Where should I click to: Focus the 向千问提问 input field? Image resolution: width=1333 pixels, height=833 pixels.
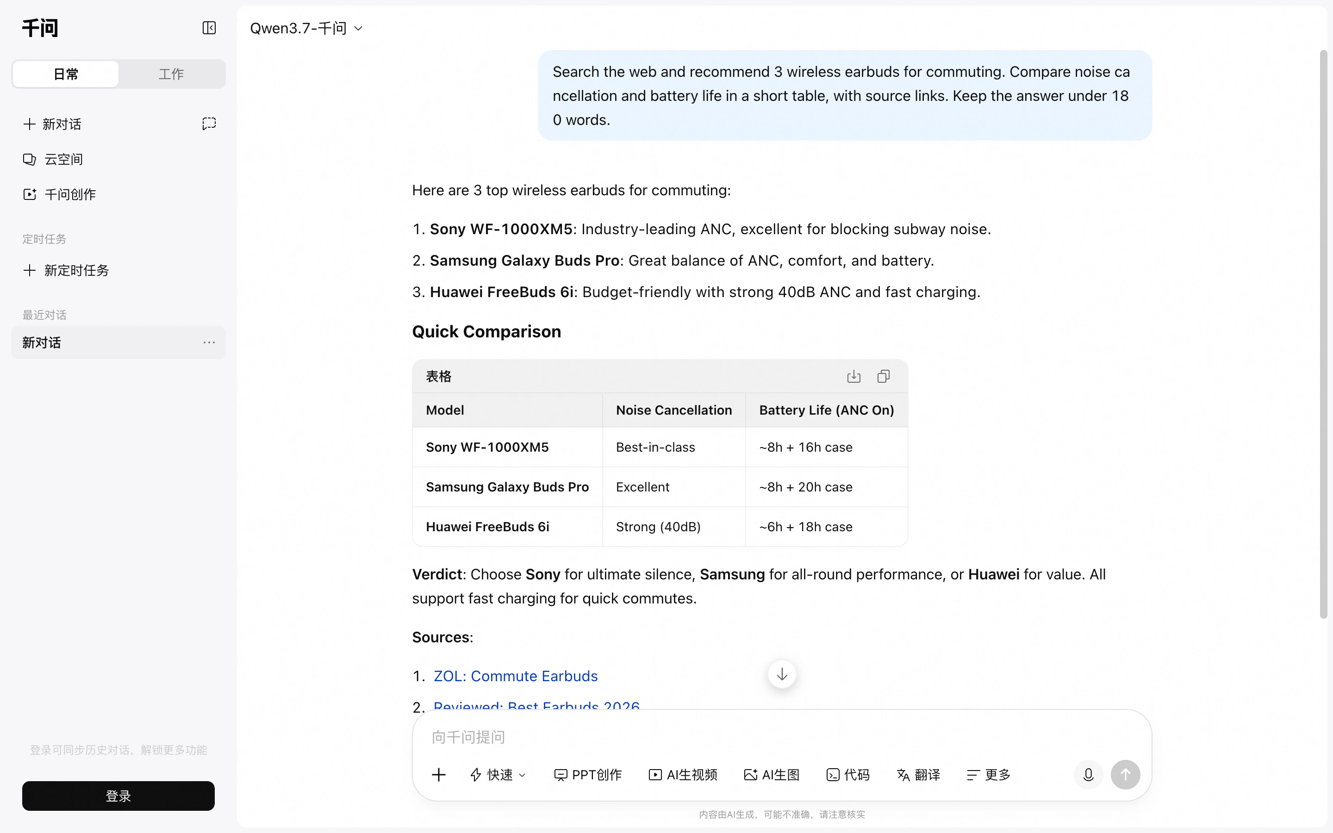[x=782, y=737]
